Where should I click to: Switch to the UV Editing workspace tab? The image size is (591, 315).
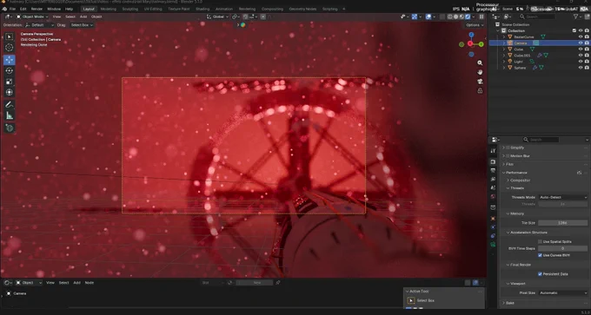pos(153,9)
